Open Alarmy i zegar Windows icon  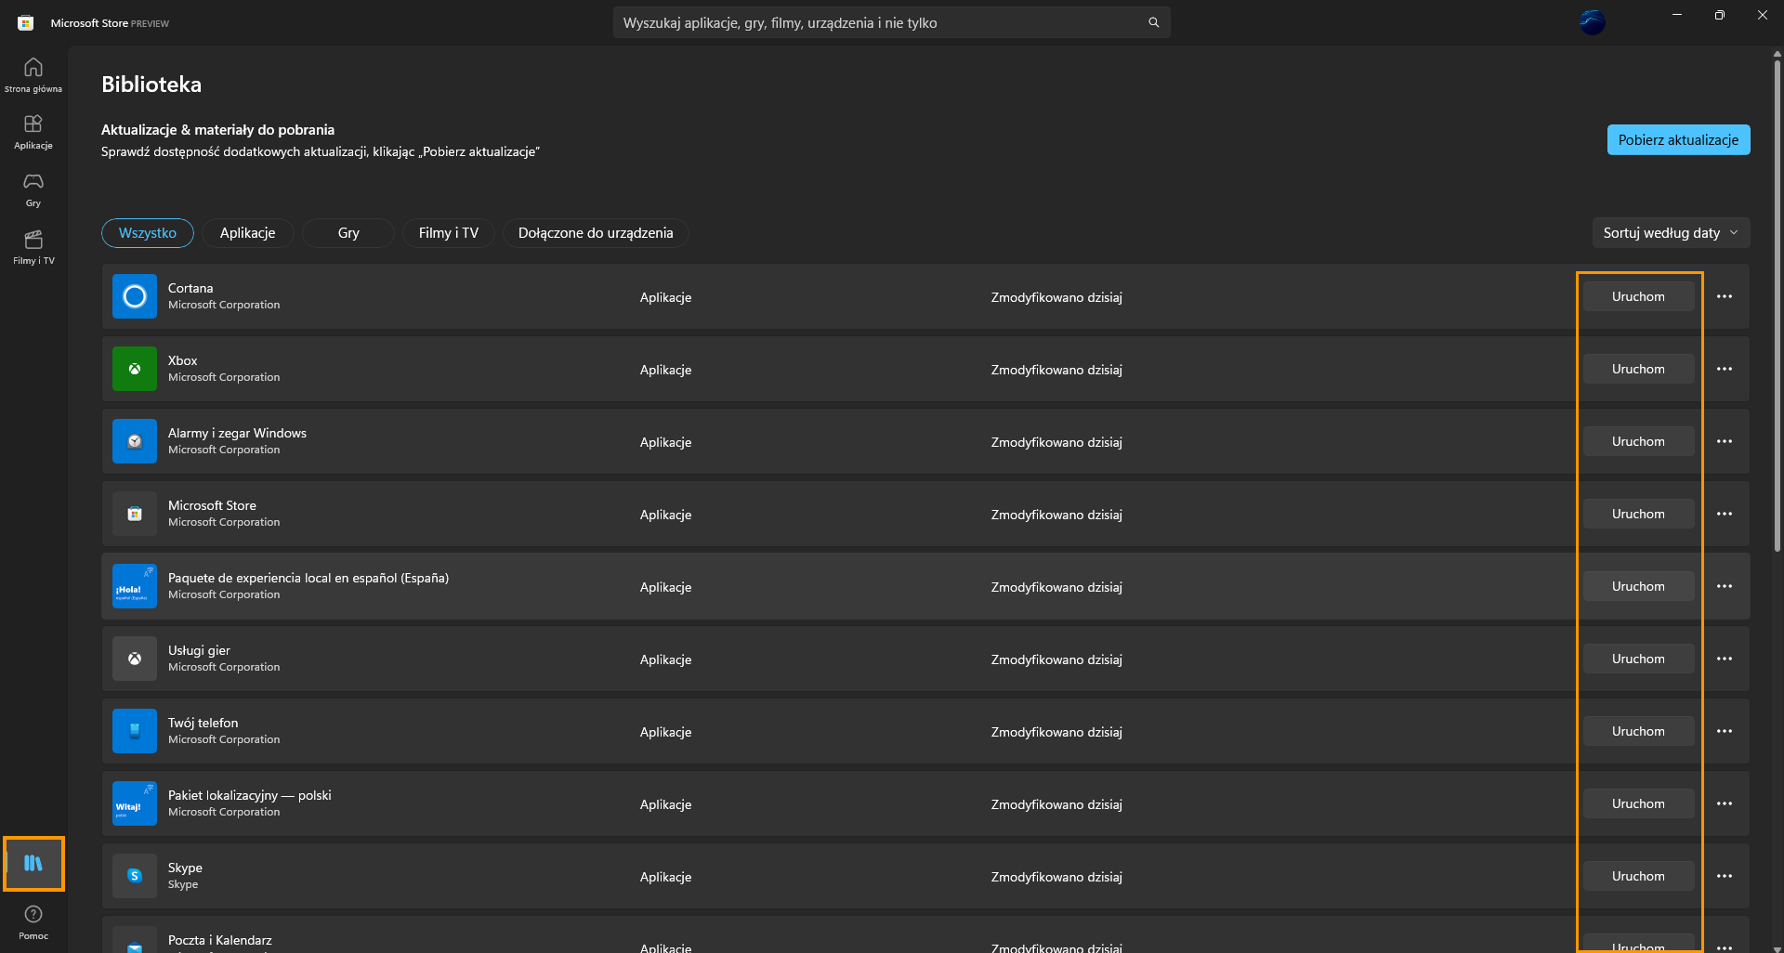point(135,441)
